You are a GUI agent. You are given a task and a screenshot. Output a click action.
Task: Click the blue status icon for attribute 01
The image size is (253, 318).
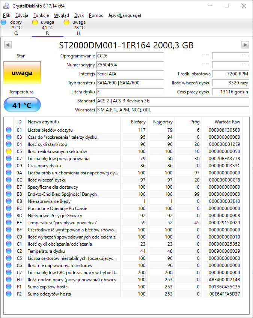pyautogui.click(x=9, y=130)
